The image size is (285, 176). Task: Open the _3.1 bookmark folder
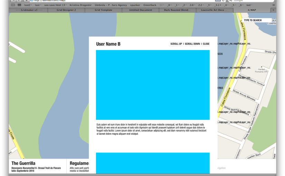click(217, 5)
